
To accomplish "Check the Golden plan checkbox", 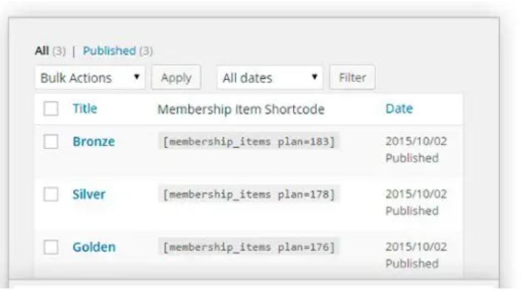I will pyautogui.click(x=51, y=247).
